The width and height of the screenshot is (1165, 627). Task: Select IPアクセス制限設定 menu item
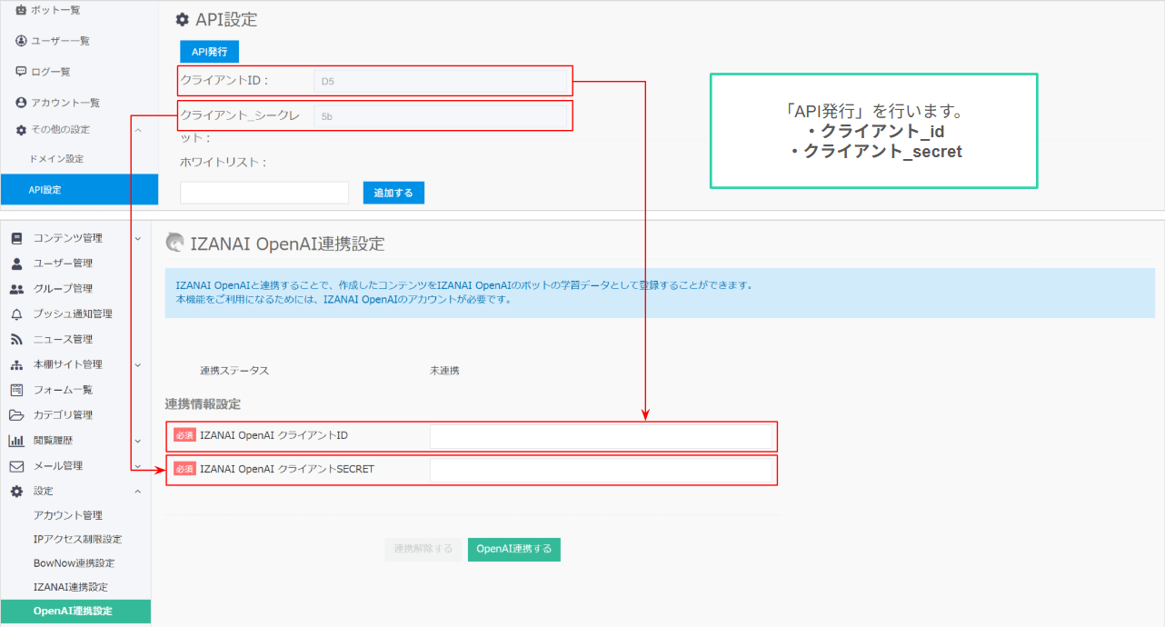tap(77, 540)
